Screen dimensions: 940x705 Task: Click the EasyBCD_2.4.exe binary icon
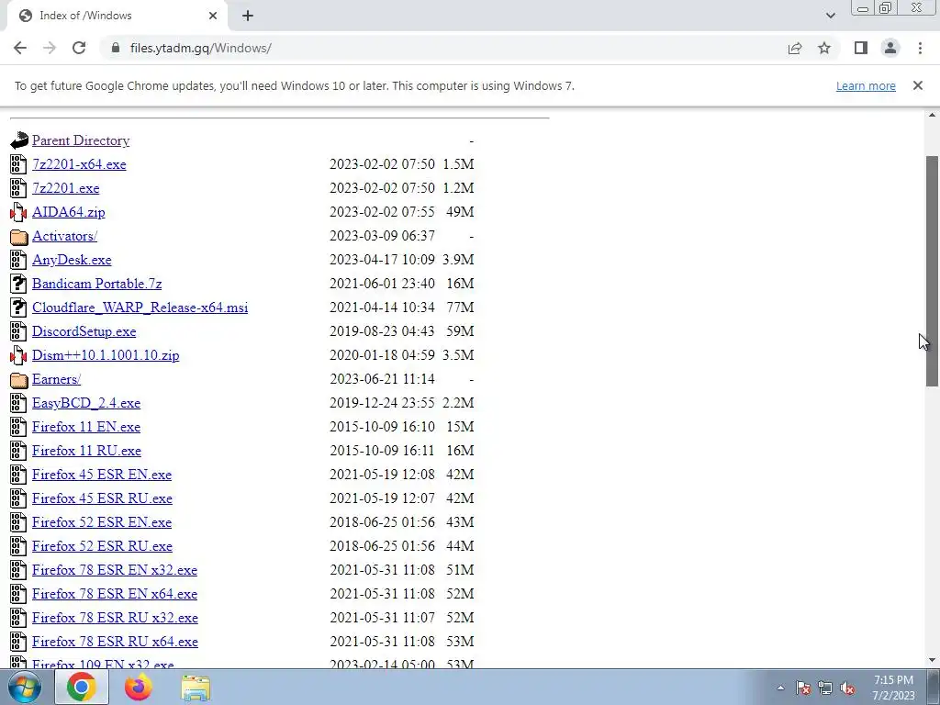18,403
